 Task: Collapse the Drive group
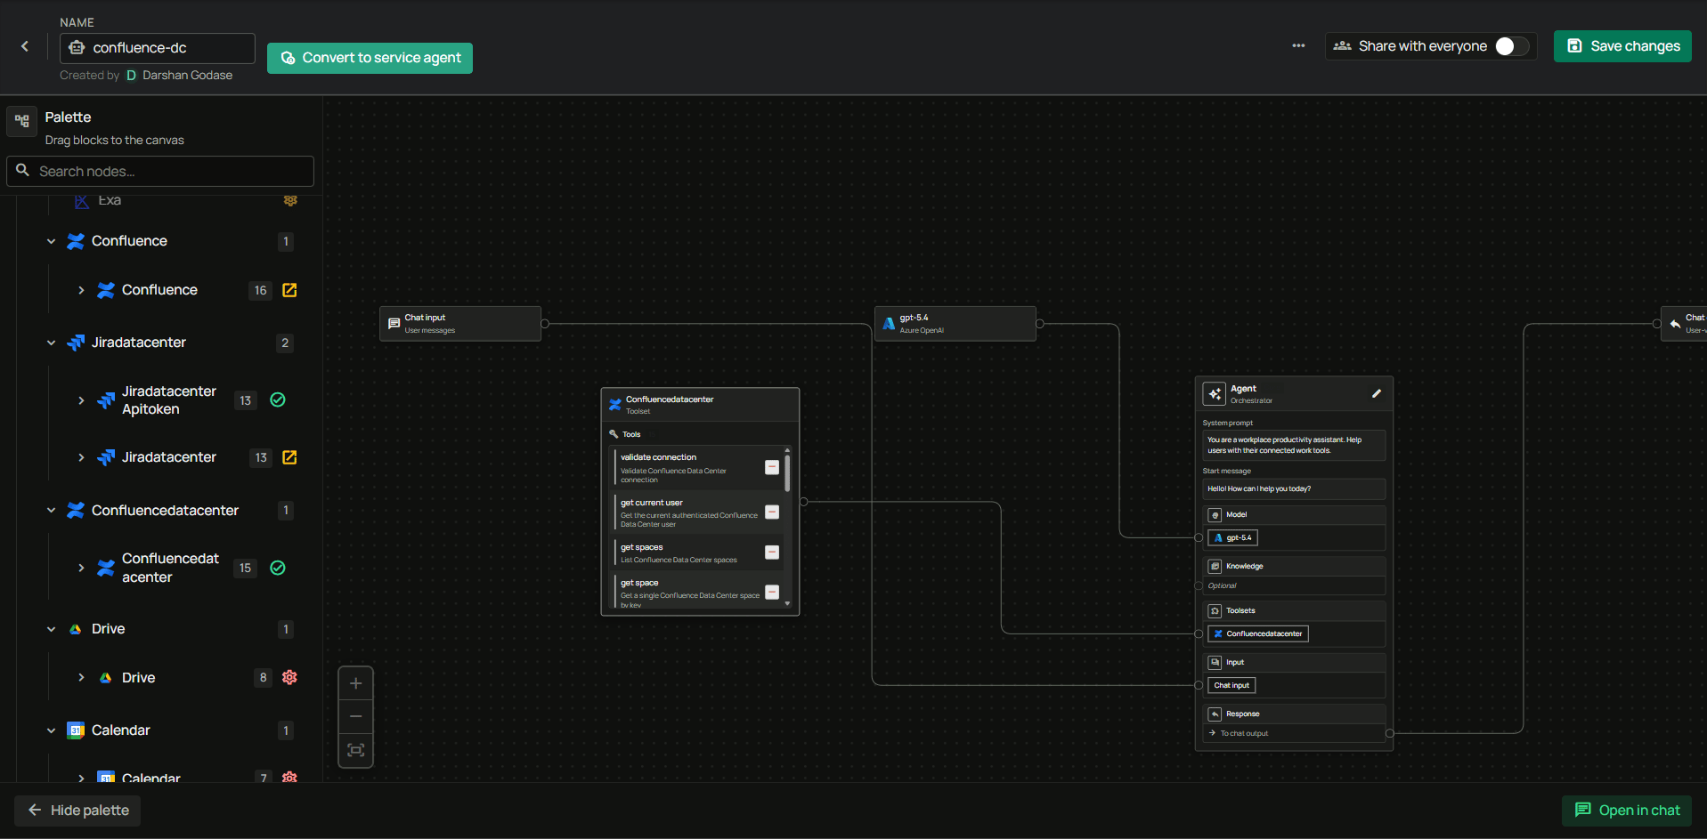(51, 629)
